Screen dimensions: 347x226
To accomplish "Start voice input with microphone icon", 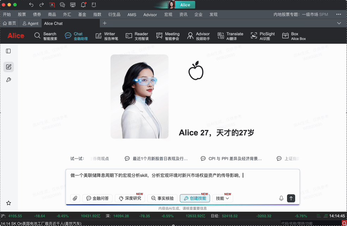I will [281, 198].
